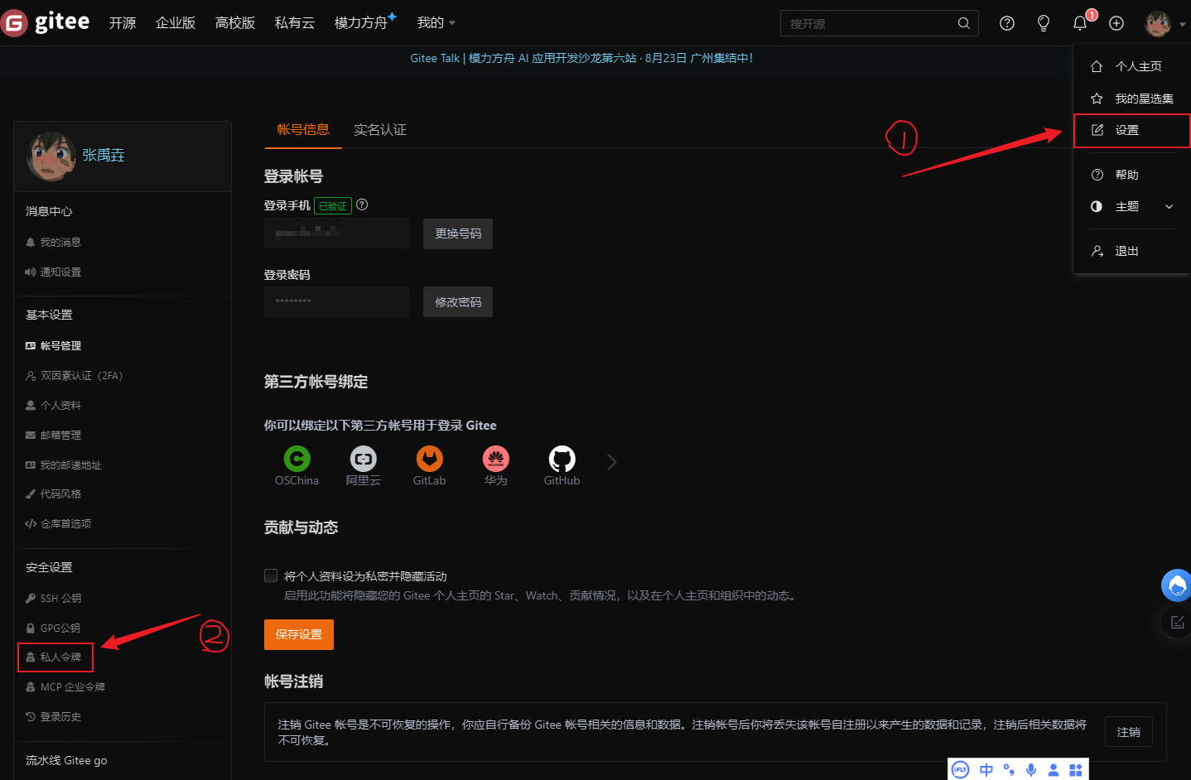
Task: Open 企业版 in top navigation
Action: [x=176, y=23]
